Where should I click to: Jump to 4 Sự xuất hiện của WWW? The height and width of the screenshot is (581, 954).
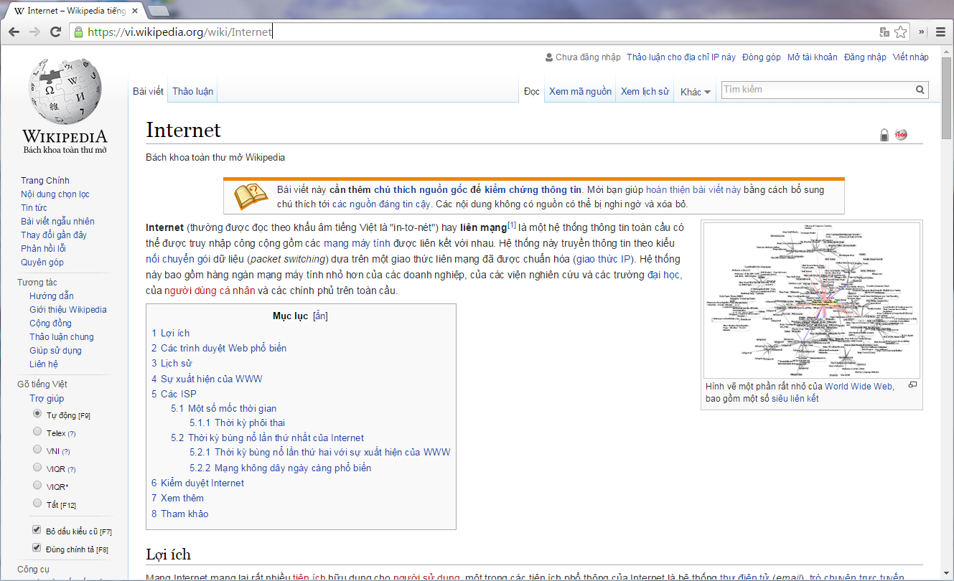[x=207, y=379]
